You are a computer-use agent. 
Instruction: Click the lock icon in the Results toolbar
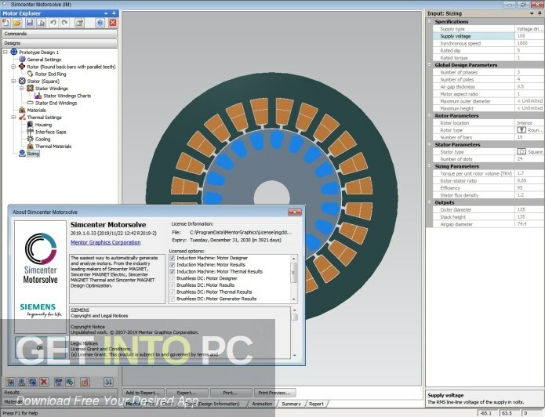(x=85, y=382)
